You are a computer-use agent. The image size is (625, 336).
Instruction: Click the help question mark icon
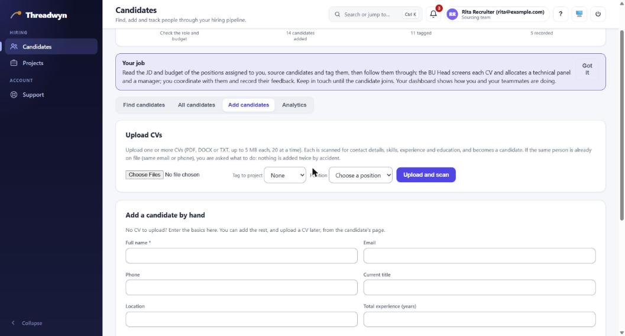tap(561, 14)
